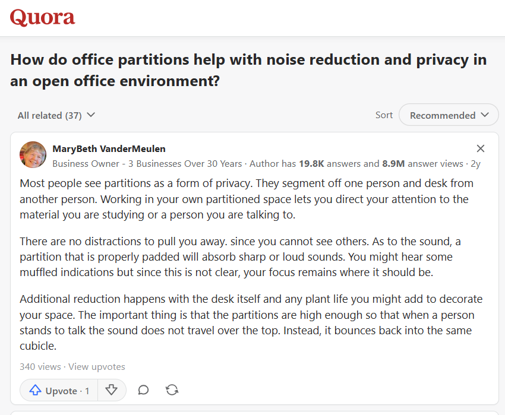Downvote the answer with the down arrow
The height and width of the screenshot is (415, 505).
[x=112, y=390]
